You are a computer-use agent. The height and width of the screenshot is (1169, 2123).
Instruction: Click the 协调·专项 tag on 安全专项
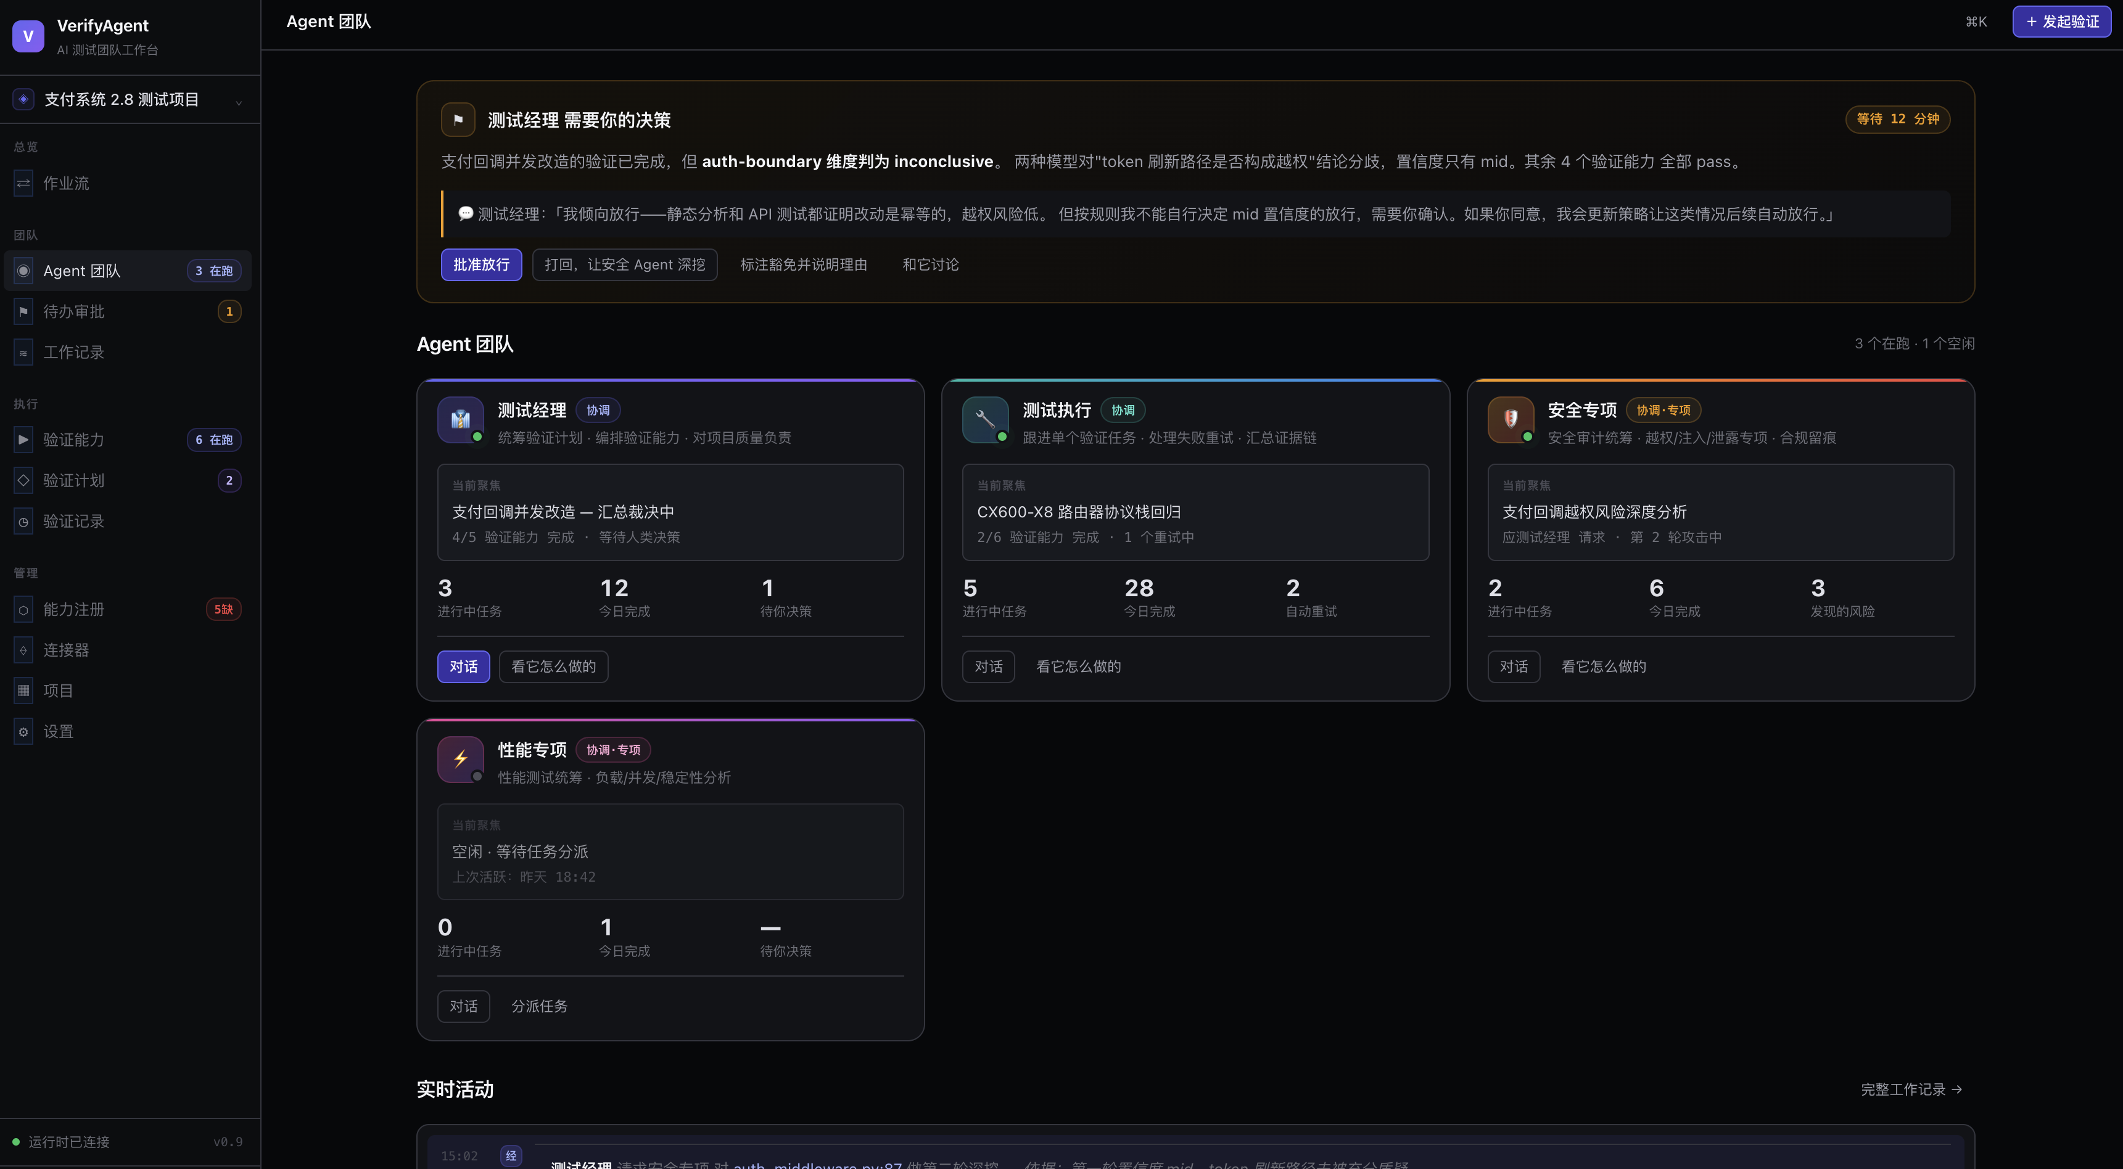1664,410
